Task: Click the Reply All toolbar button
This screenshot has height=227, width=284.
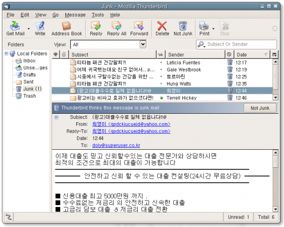Action: (x=116, y=28)
